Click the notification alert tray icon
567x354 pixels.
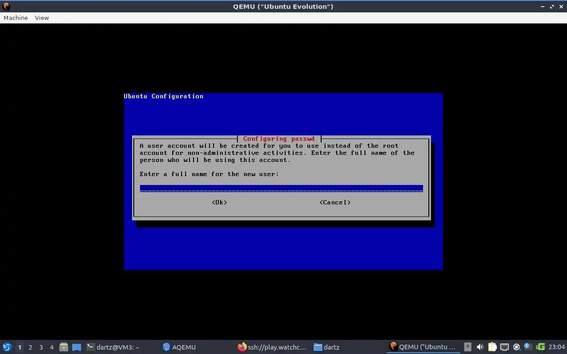(528, 346)
